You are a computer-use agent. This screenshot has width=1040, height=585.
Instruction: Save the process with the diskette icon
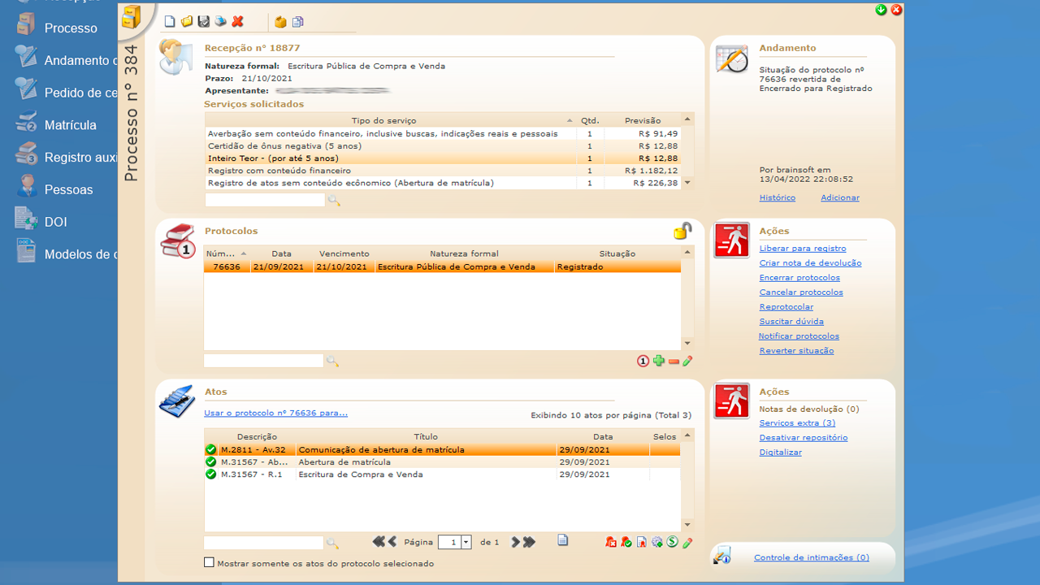click(204, 22)
